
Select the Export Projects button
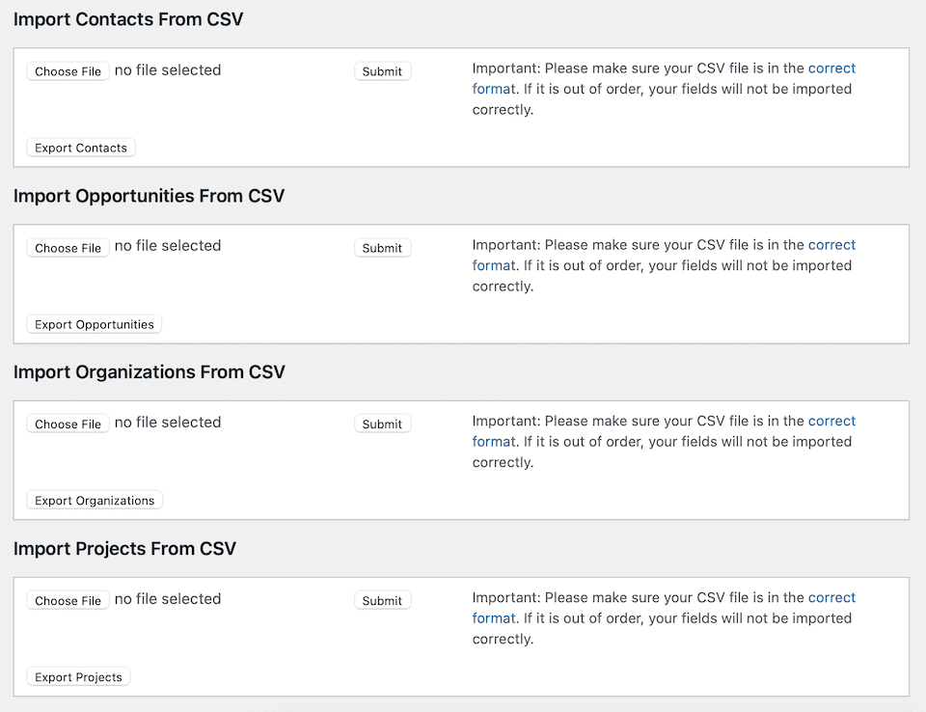pyautogui.click(x=78, y=677)
